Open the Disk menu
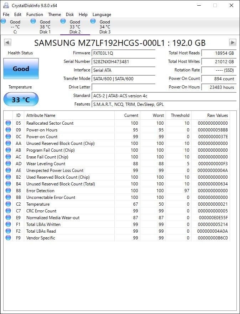Screen dimensions: 240x314 point(70,15)
